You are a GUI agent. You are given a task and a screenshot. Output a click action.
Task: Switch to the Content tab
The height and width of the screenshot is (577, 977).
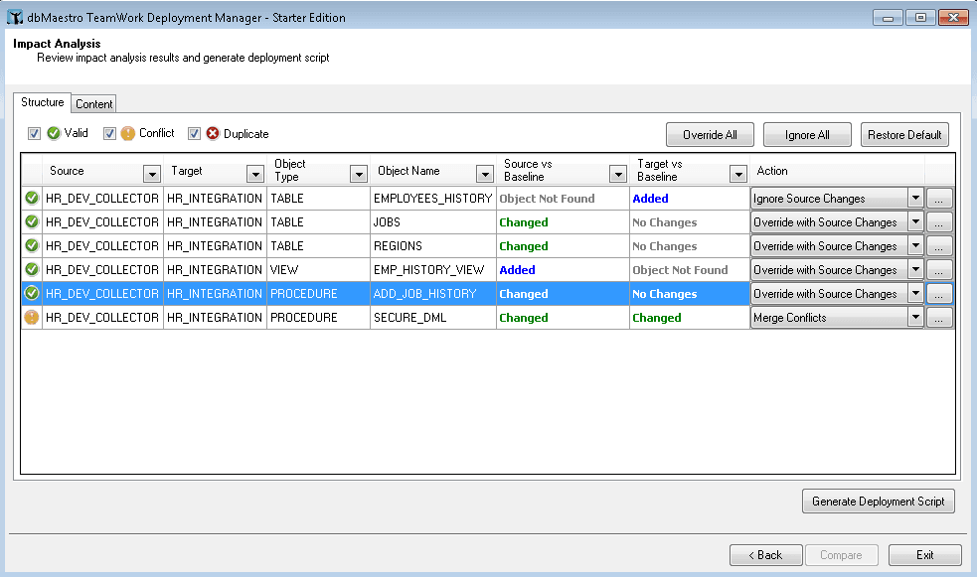point(94,104)
